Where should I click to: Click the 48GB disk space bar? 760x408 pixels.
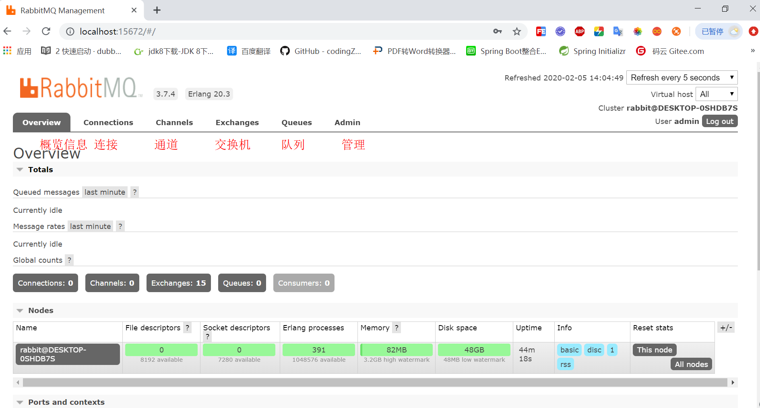[x=474, y=350]
